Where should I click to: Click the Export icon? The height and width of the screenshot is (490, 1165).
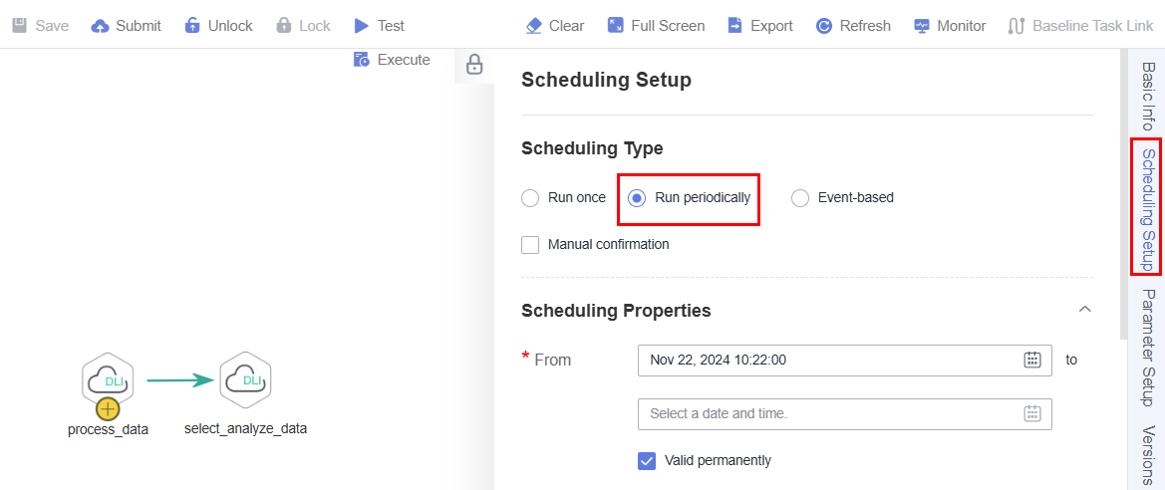(734, 26)
